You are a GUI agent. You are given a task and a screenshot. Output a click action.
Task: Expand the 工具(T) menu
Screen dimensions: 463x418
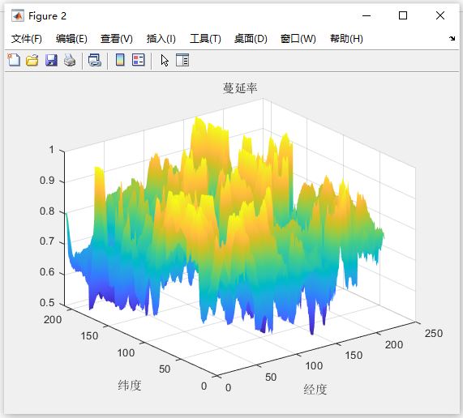tap(205, 39)
